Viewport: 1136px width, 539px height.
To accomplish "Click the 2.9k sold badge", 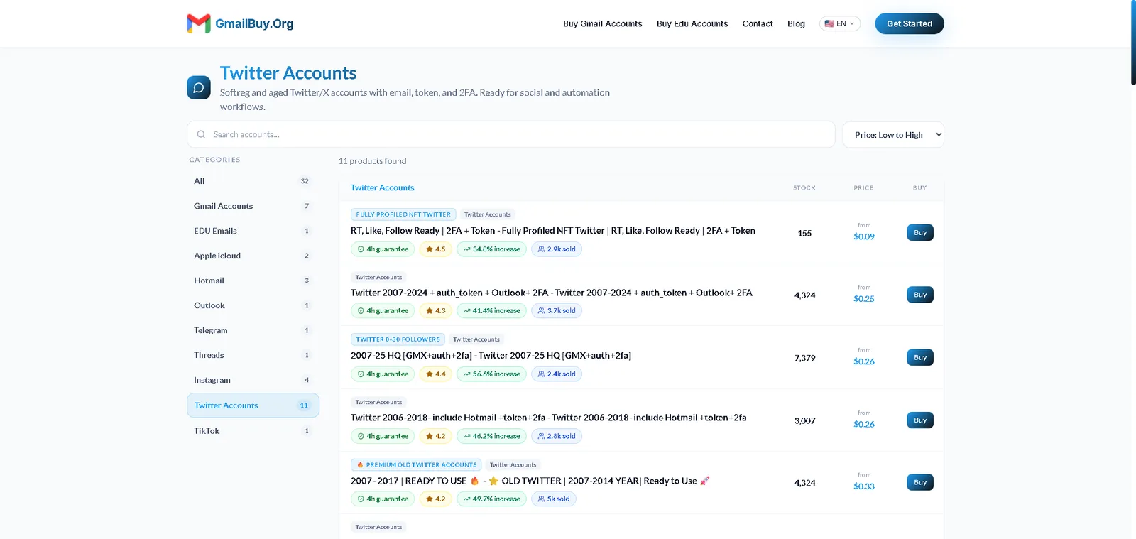I will (557, 249).
